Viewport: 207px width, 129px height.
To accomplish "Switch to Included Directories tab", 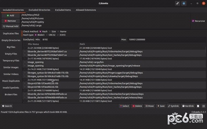I will point(13,10).
